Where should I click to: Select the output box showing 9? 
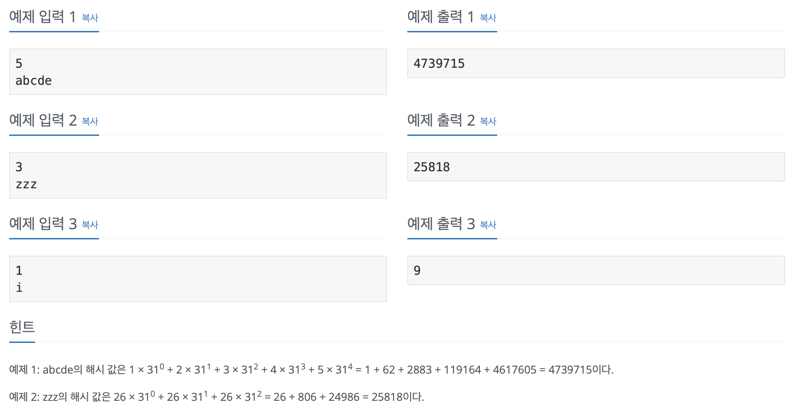tap(599, 271)
